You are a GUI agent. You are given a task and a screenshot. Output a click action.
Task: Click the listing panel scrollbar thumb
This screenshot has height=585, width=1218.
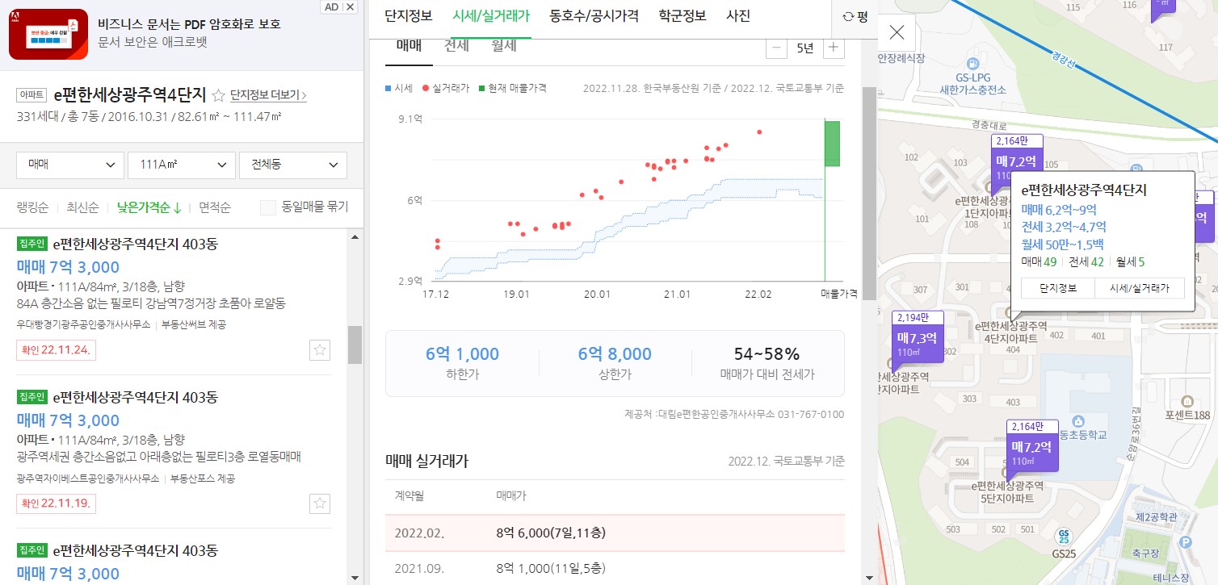355,345
